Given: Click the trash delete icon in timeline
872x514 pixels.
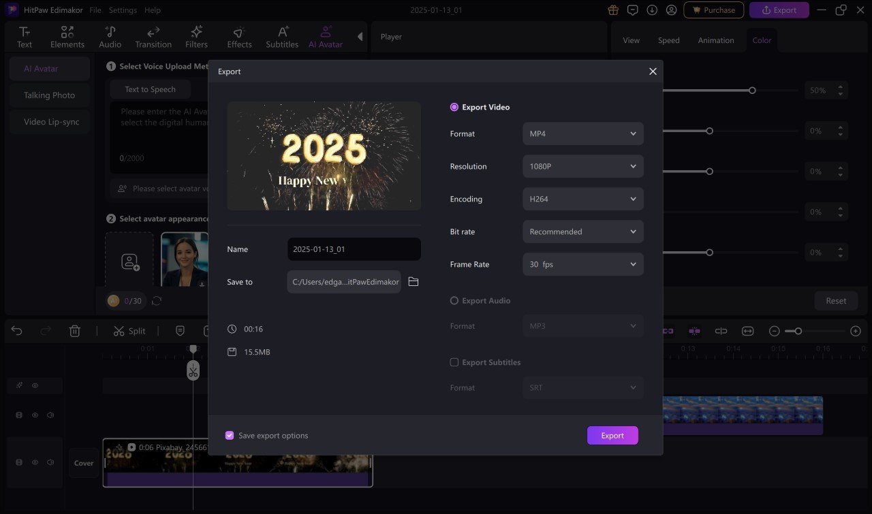Looking at the screenshot, I should point(75,331).
